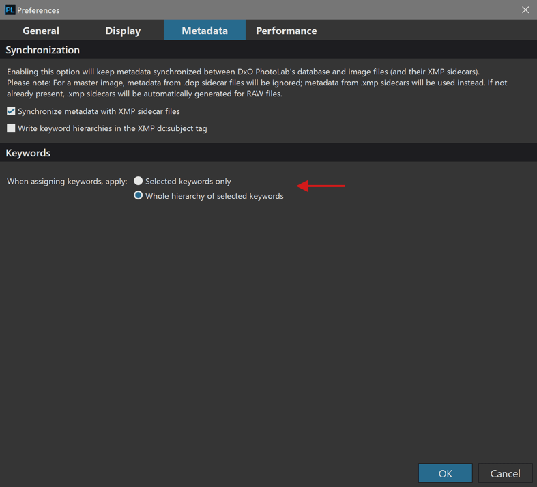Enable Write keyword hierarchies in XMP dc:subject checkbox
537x487 pixels.
pos(11,128)
